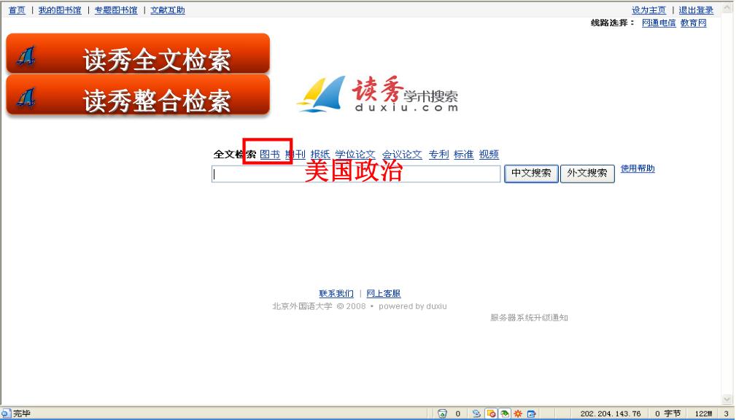Switch to the 专利 search category
Image resolution: width=747 pixels, height=420 pixels.
click(x=438, y=155)
